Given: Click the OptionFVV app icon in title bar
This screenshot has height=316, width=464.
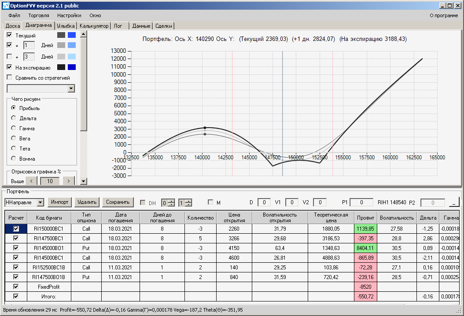Looking at the screenshot, I should click(x=5, y=6).
